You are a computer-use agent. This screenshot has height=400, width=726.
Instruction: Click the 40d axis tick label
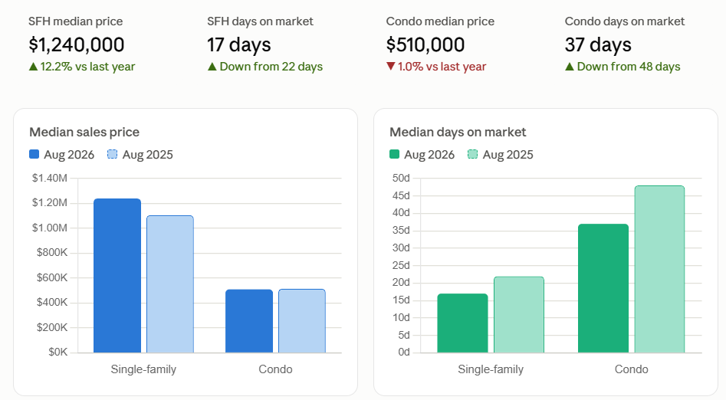[401, 213]
